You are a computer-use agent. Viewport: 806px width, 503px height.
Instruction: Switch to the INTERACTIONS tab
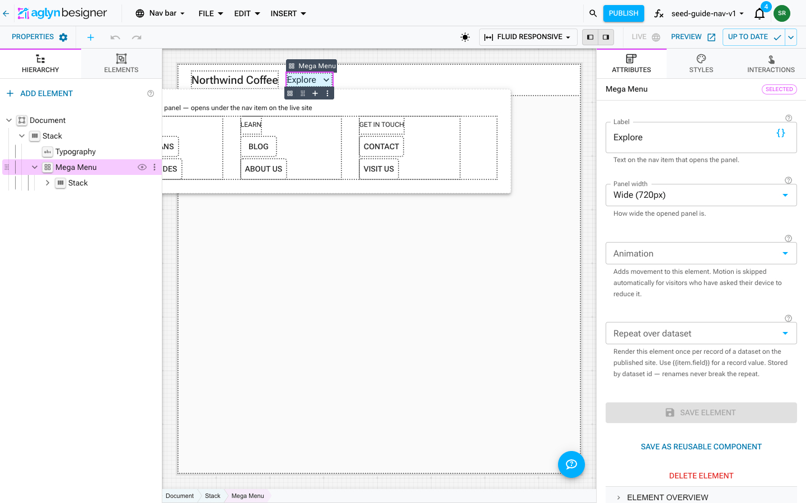tap(771, 63)
